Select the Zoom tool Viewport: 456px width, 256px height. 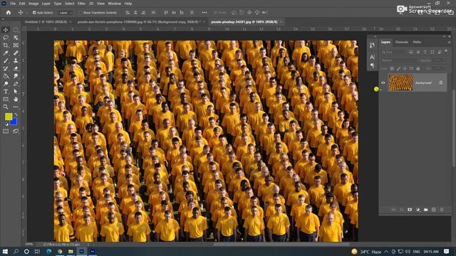(6, 107)
